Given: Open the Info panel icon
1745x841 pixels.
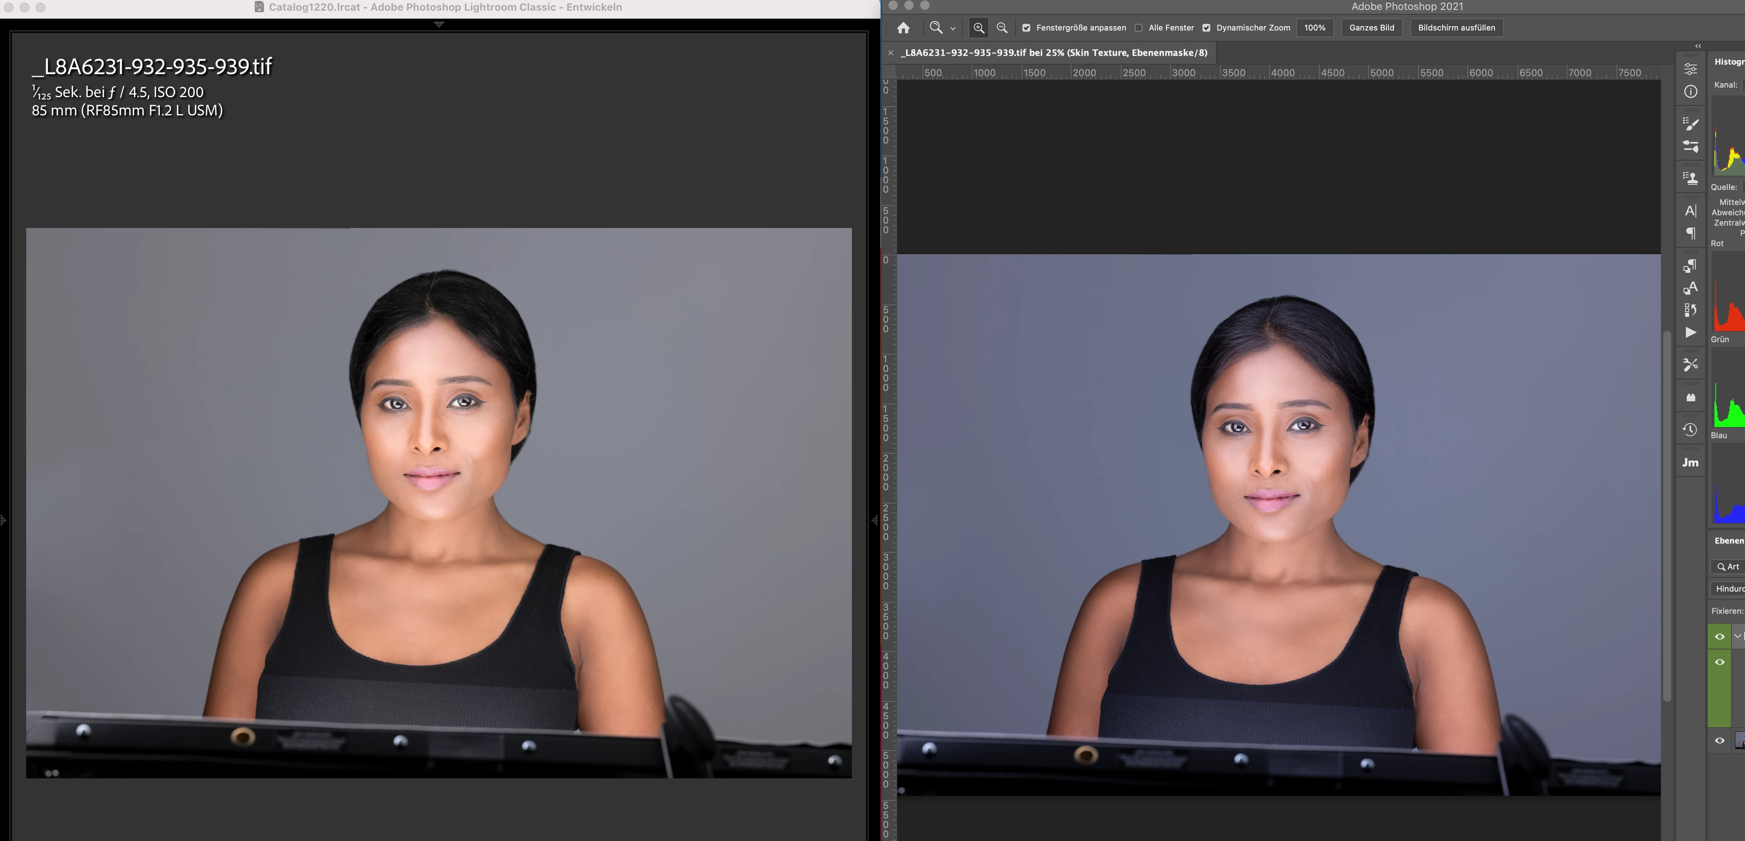Looking at the screenshot, I should pyautogui.click(x=1690, y=92).
